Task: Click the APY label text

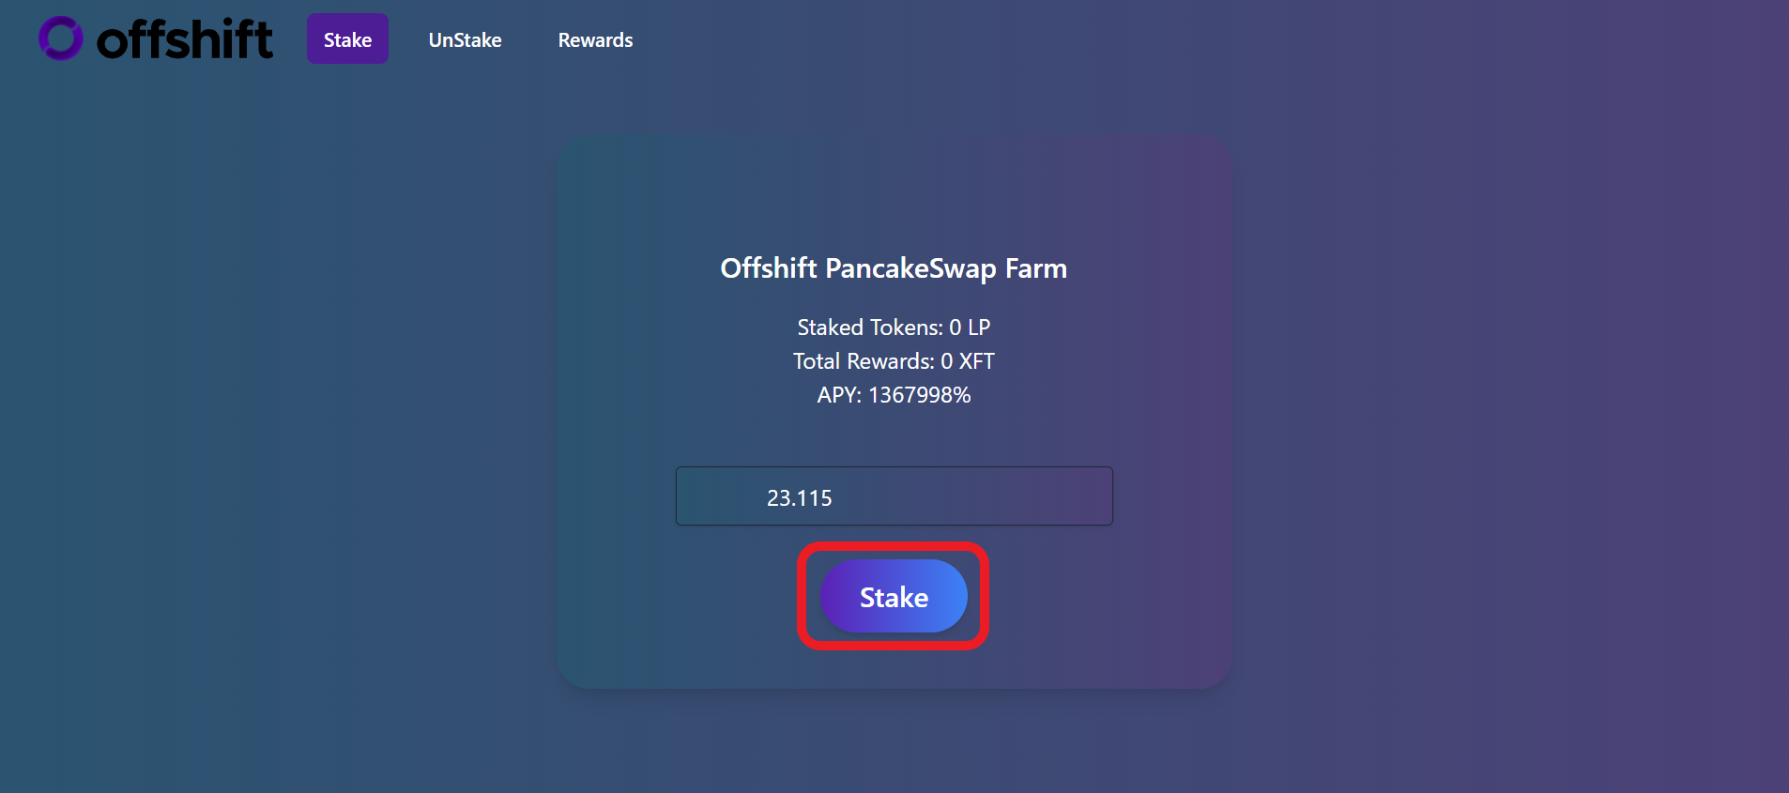Action: [839, 395]
